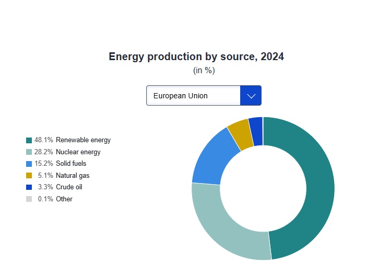Image resolution: width=366 pixels, height=273 pixels.
Task: Toggle the Solid fuels legend label
Action: (x=72, y=164)
